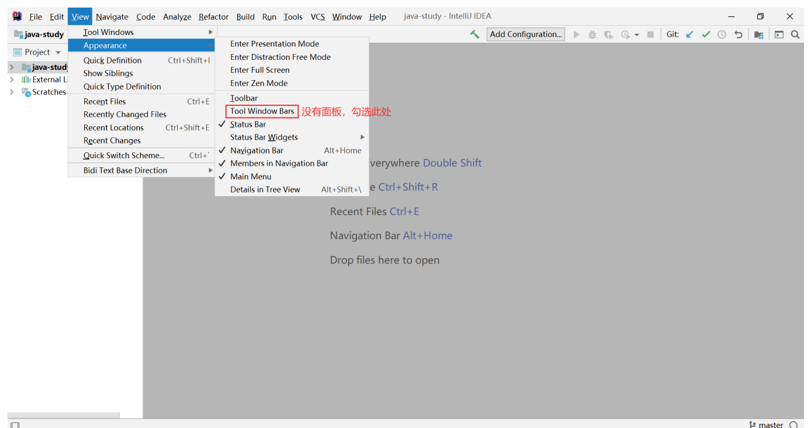This screenshot has width=811, height=428.
Task: Click the horizontal scrollbar under project tree
Action: click(63, 415)
